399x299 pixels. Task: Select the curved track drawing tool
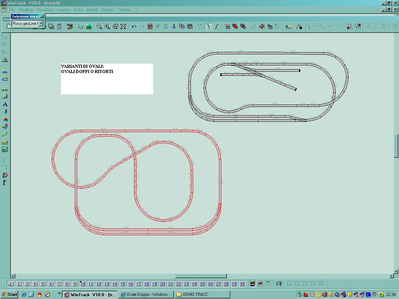[209, 26]
